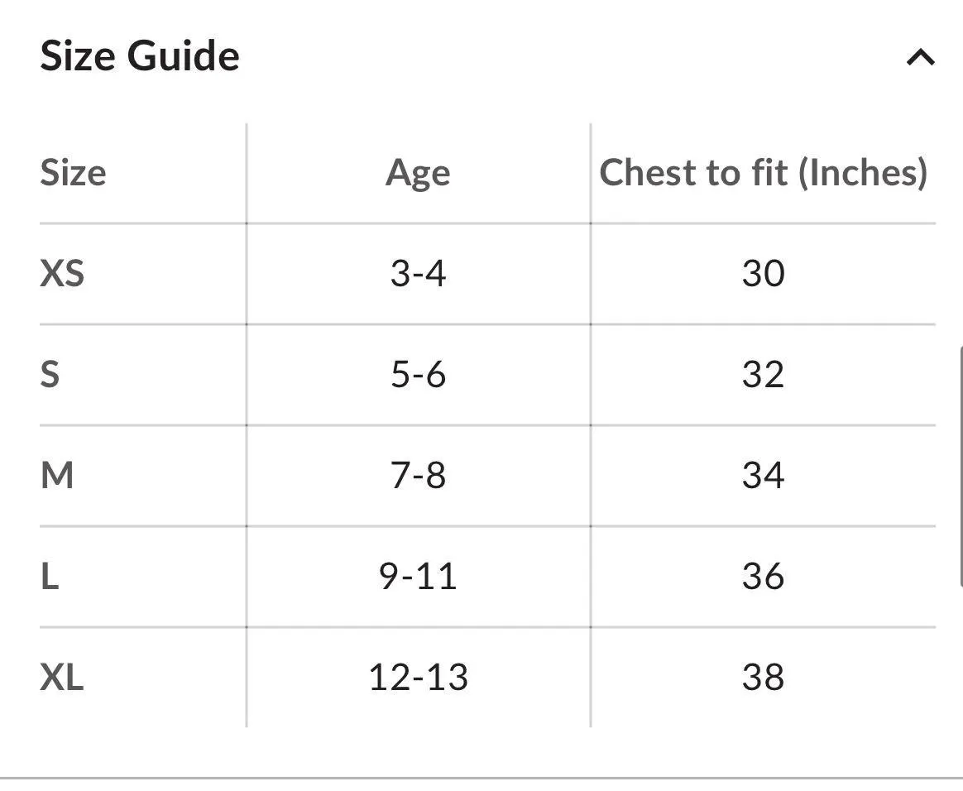Click the age 12-13 cell

click(x=418, y=678)
